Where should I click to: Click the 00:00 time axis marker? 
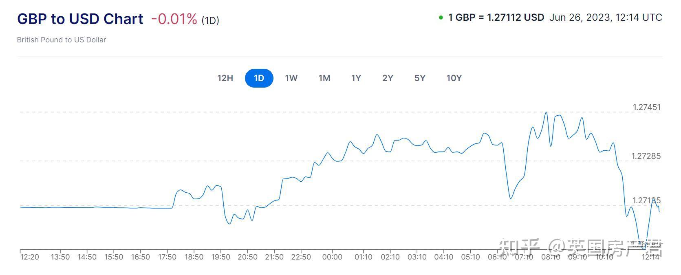[332, 257]
